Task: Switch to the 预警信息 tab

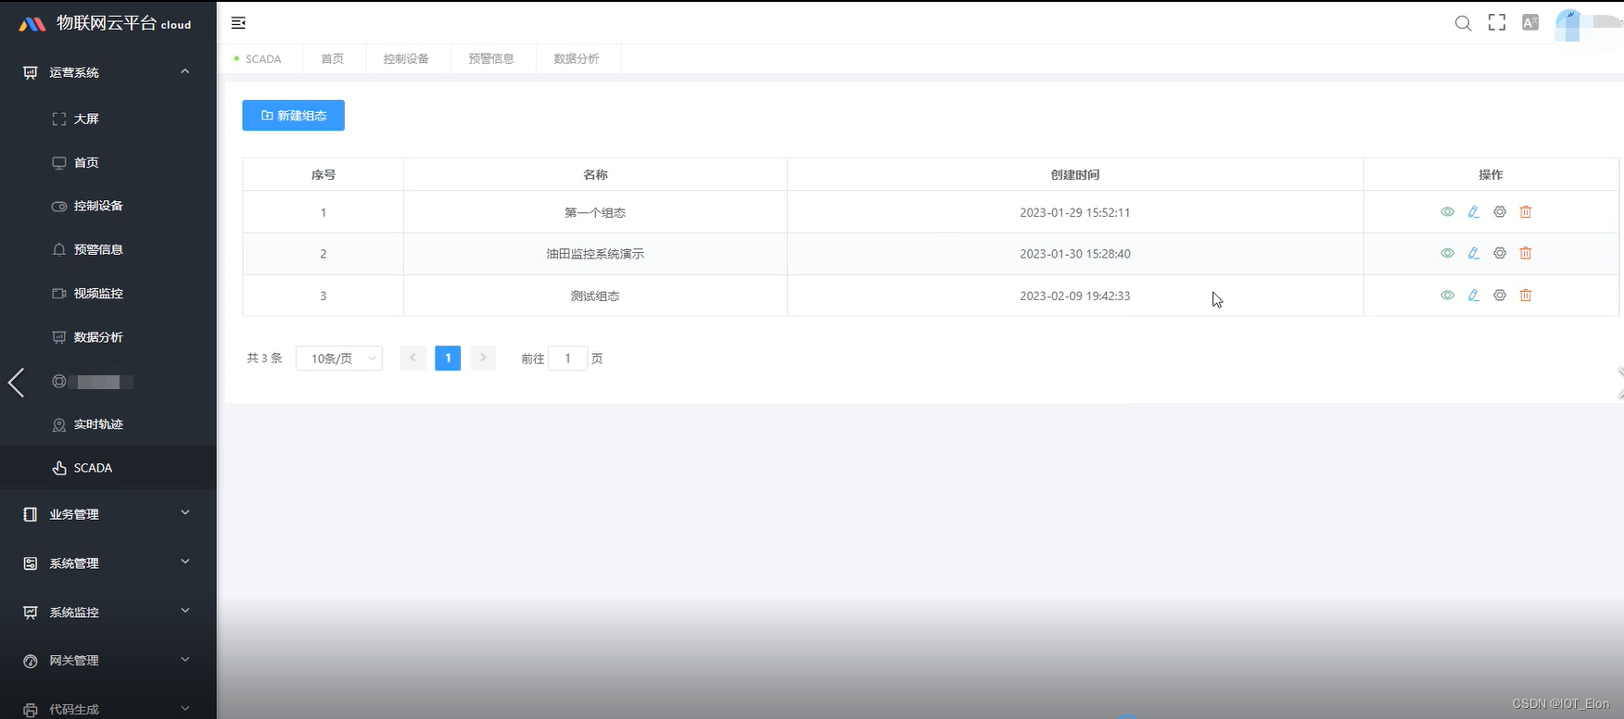Action: 491,58
